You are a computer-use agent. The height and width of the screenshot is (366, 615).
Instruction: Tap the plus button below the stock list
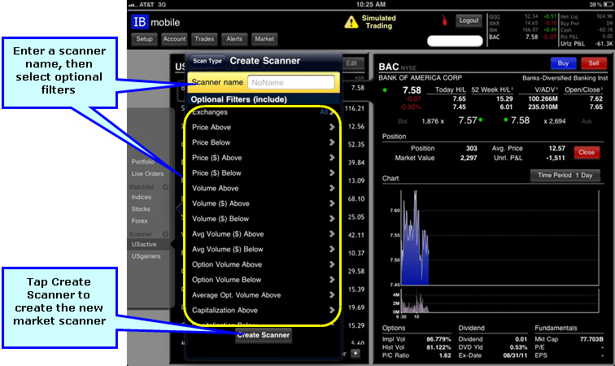coord(355,353)
